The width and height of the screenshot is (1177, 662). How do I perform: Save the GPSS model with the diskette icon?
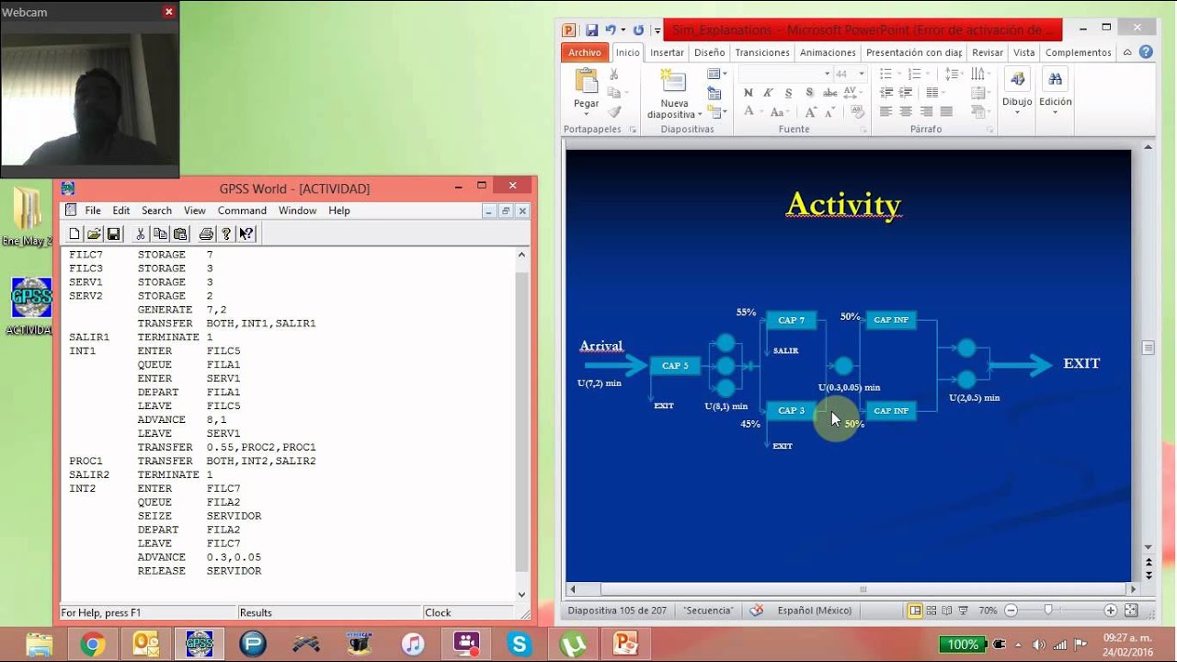pyautogui.click(x=113, y=234)
